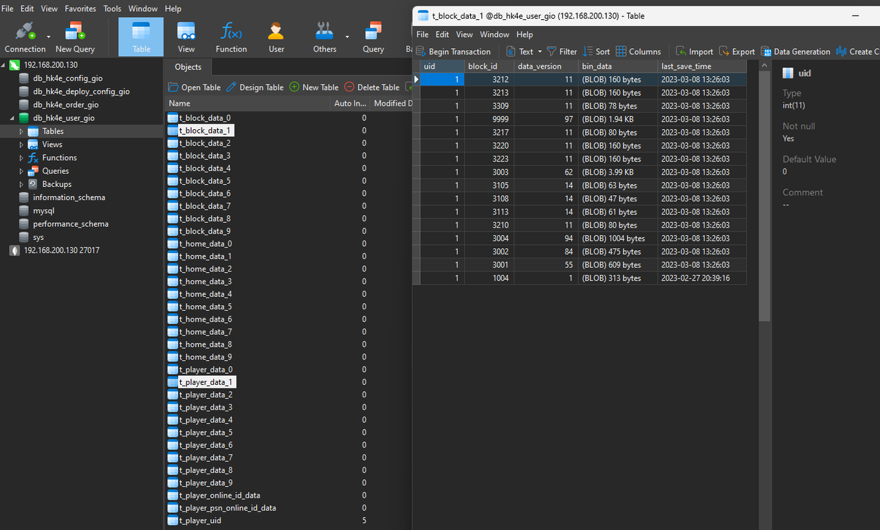Switch to the Objects tab

tap(188, 67)
